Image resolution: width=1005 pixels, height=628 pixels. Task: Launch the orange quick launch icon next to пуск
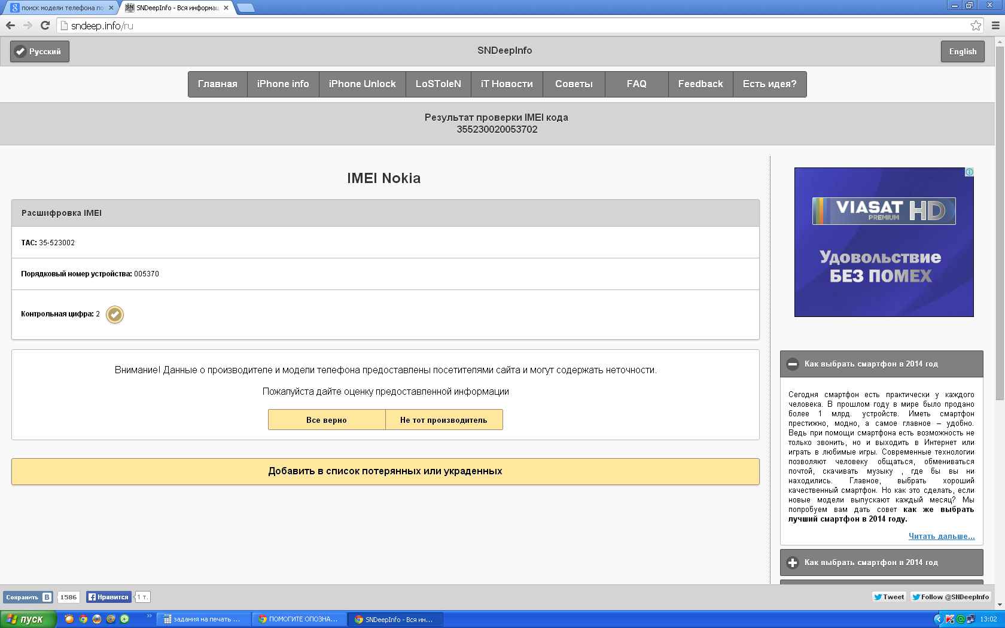click(69, 619)
